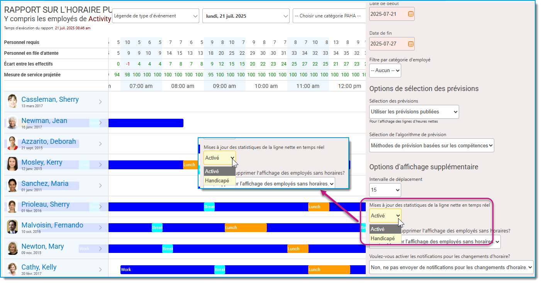The height and width of the screenshot is (283, 541).
Task: Open the forecast algorithm selection dropdown
Action: tap(432, 145)
